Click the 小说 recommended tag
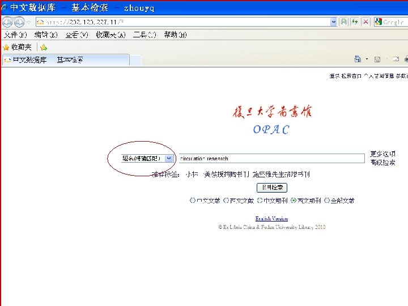The image size is (408, 306). click(192, 174)
